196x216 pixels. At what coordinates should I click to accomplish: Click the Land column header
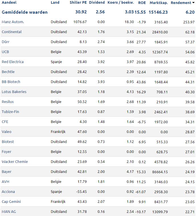point(55,3)
